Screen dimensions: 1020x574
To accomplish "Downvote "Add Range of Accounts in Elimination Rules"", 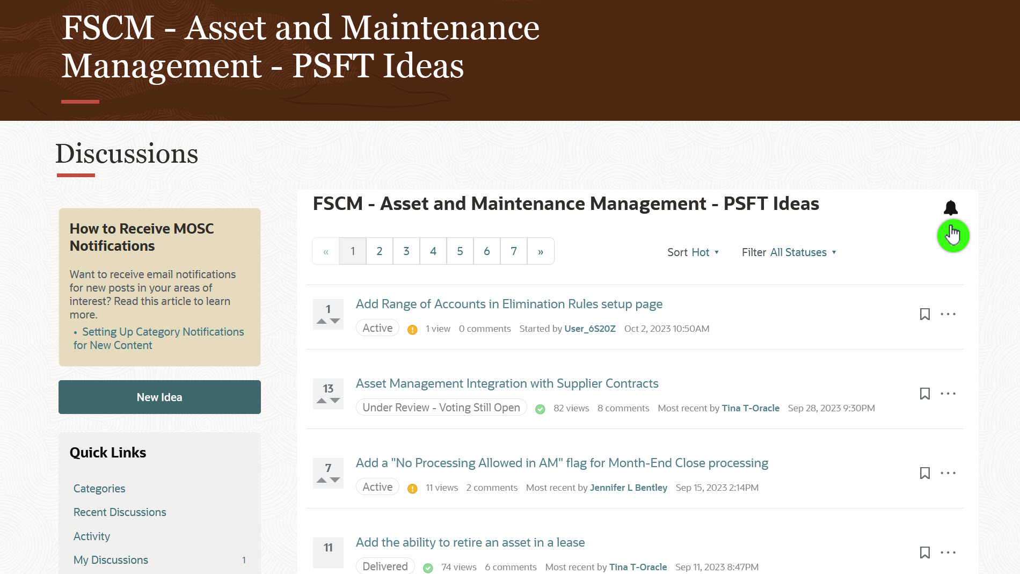I will pyautogui.click(x=334, y=321).
